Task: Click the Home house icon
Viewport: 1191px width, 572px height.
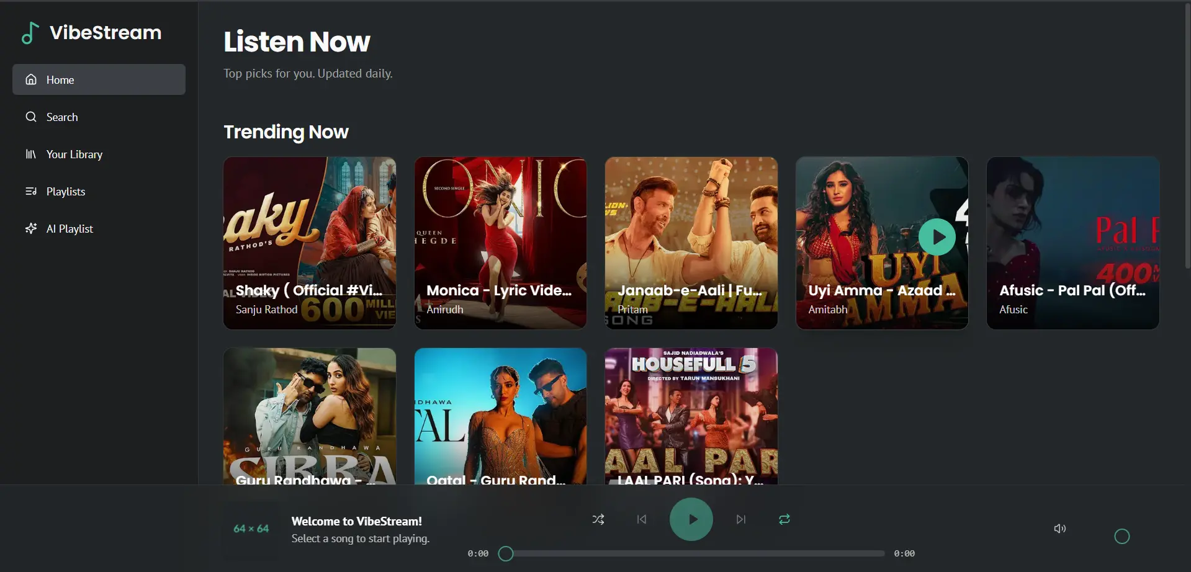Action: pyautogui.click(x=31, y=79)
